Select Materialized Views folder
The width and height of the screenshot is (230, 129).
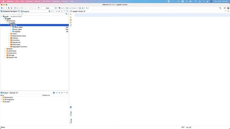[19, 36]
